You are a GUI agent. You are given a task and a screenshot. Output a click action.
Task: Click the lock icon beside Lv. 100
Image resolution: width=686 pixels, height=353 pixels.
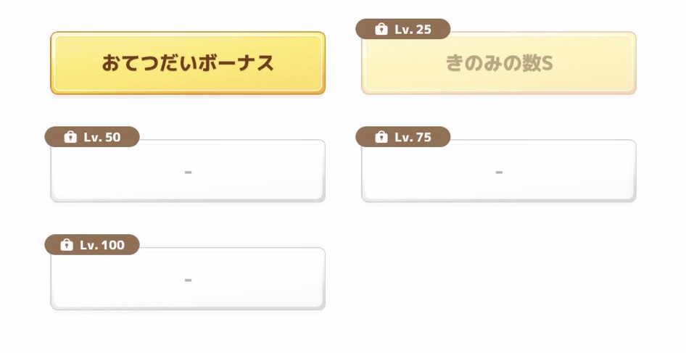pos(67,244)
